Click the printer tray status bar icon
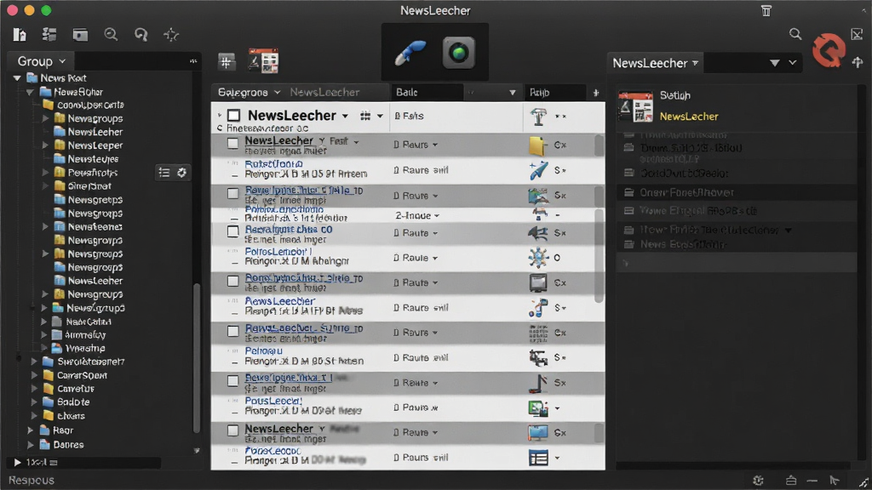 point(791,481)
